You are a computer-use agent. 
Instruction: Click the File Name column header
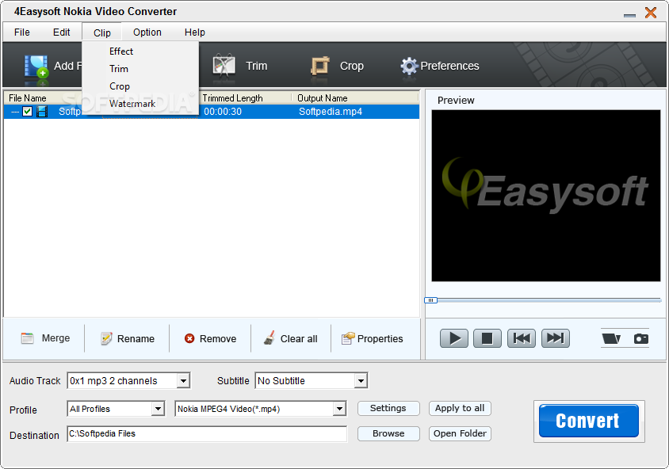[x=27, y=98]
